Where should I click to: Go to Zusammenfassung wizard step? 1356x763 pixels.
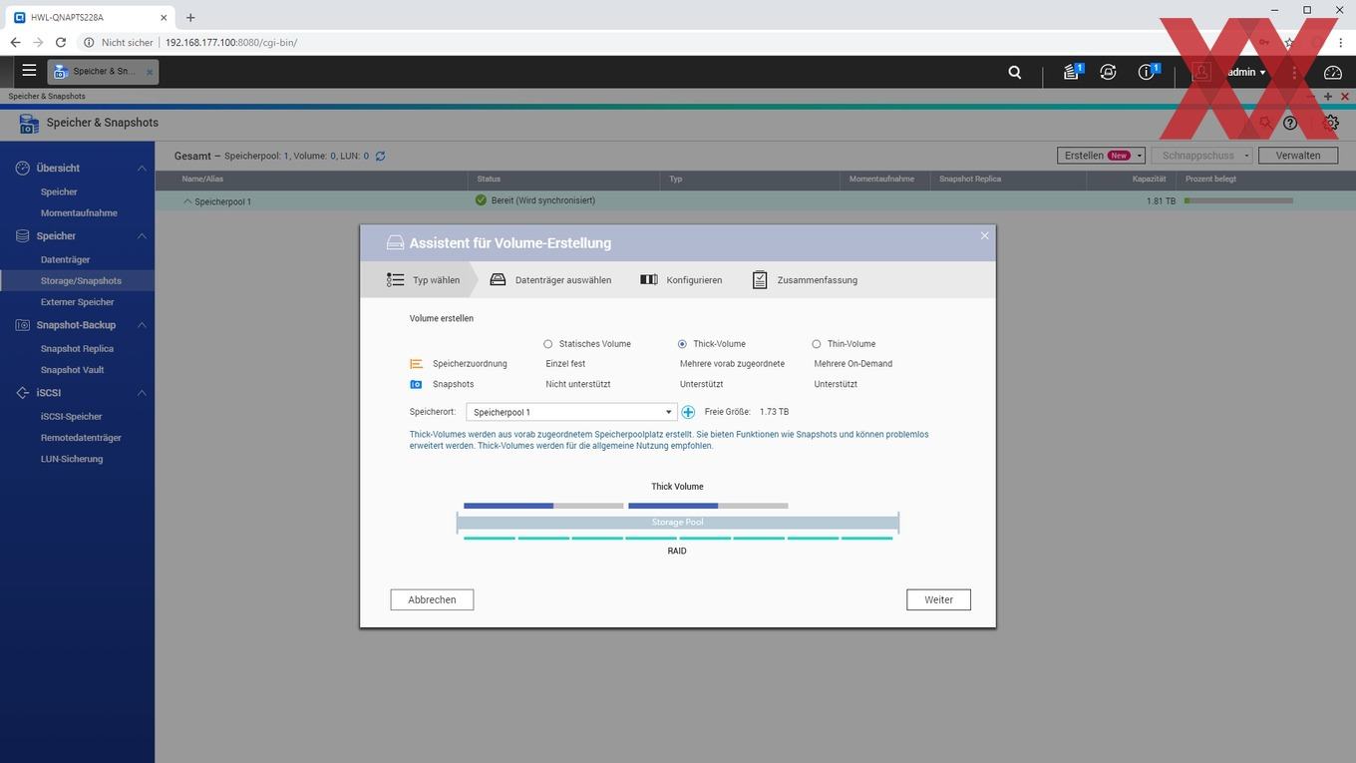pos(805,280)
